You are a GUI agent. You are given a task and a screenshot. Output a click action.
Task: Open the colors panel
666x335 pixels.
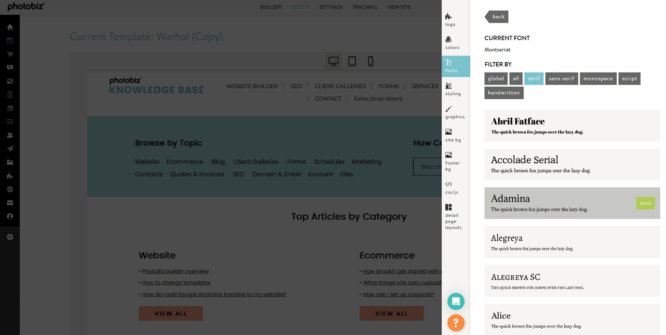(x=452, y=43)
